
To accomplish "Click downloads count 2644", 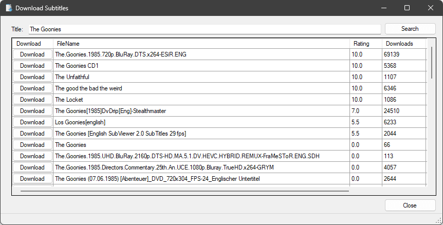I will click(390, 179).
